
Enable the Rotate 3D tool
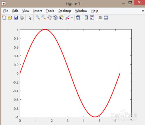pyautogui.click(x=55, y=18)
